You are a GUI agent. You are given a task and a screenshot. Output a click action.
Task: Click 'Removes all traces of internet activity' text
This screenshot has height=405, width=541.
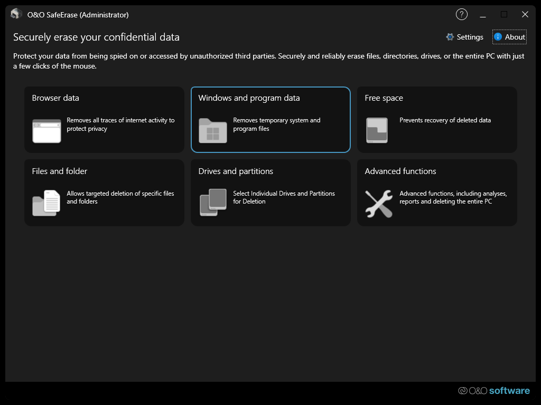(120, 124)
